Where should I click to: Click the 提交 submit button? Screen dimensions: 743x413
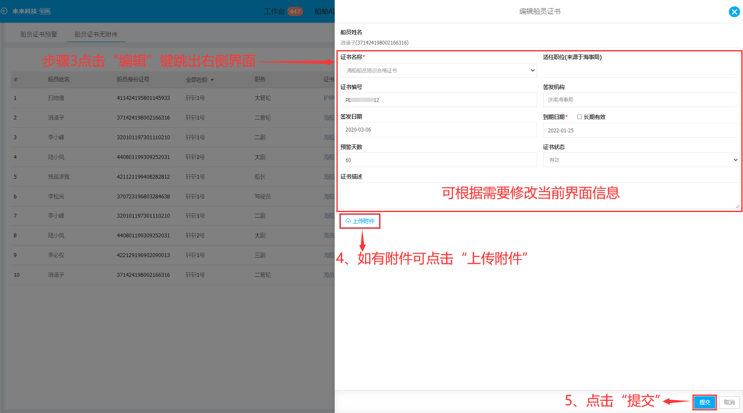pyautogui.click(x=704, y=402)
